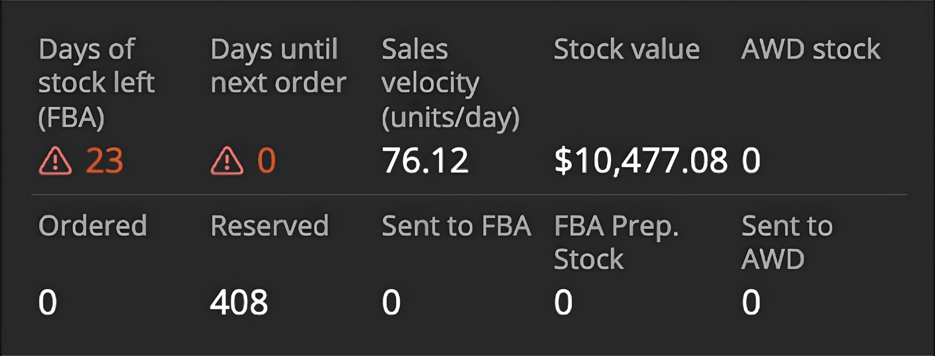The image size is (935, 356).
Task: Click the 'AWD stock' label
Action: point(810,50)
